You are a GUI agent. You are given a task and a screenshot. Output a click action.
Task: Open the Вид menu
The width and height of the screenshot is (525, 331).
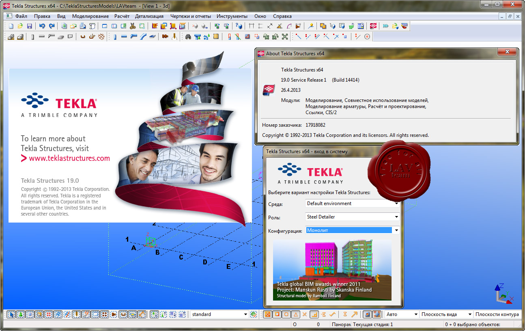point(61,16)
